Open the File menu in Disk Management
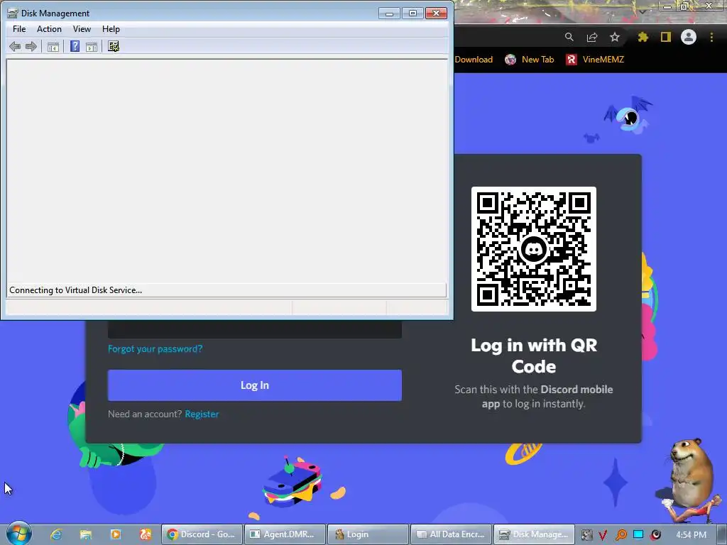Image resolution: width=727 pixels, height=545 pixels. [19, 28]
